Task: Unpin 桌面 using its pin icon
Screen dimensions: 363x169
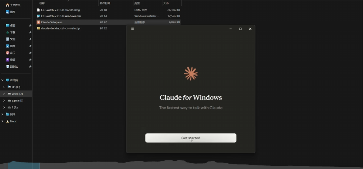Action: tap(30, 25)
